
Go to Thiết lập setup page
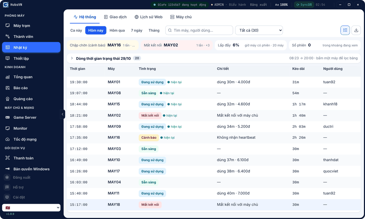(x=31, y=58)
